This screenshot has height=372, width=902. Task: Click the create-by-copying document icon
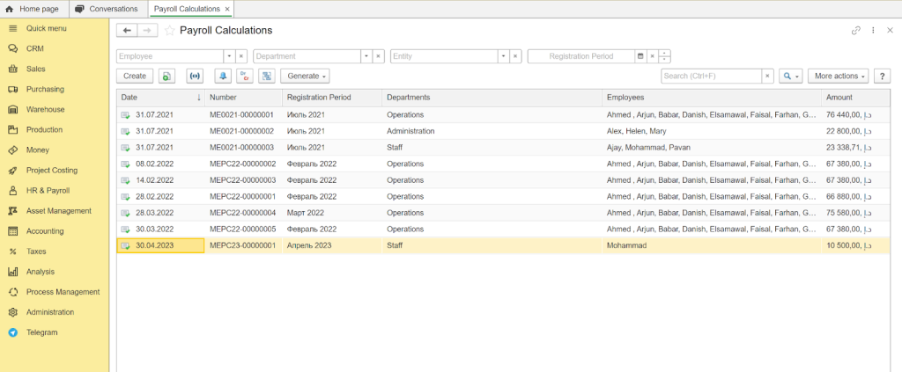coord(167,77)
